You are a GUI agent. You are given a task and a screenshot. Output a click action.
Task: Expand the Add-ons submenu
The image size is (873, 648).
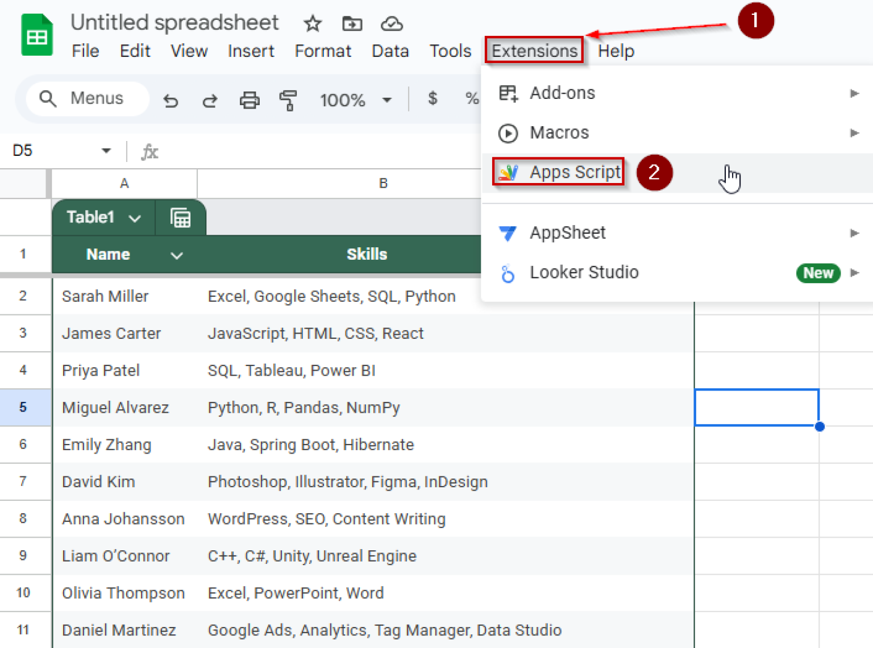676,93
